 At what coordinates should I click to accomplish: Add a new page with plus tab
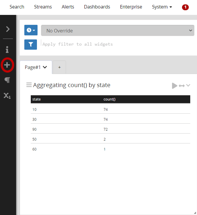[59, 67]
